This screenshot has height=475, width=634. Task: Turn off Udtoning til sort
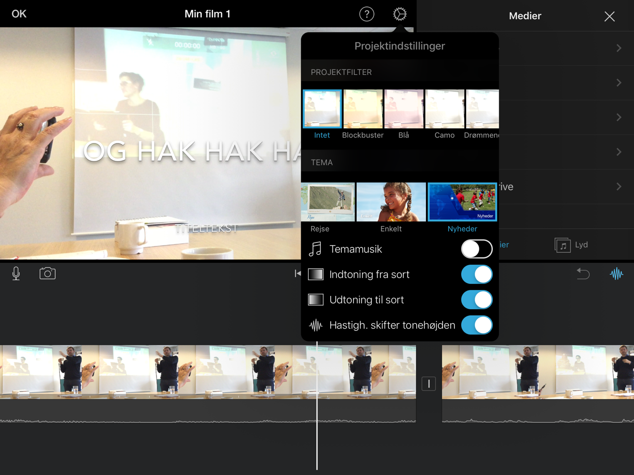[x=476, y=300]
